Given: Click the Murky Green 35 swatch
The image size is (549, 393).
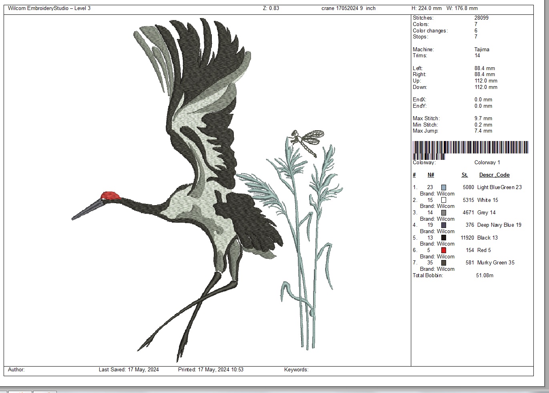Looking at the screenshot, I should point(444,263).
